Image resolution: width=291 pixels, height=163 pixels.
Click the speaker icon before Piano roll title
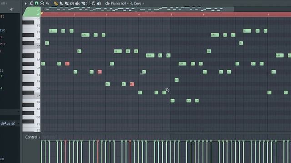click(x=107, y=3)
